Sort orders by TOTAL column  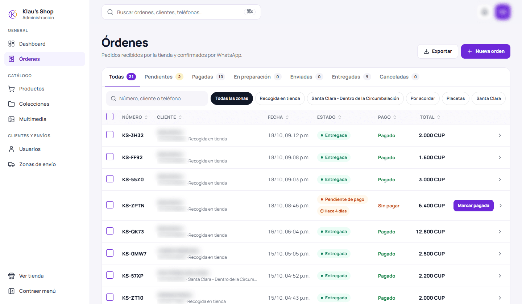[430, 117]
